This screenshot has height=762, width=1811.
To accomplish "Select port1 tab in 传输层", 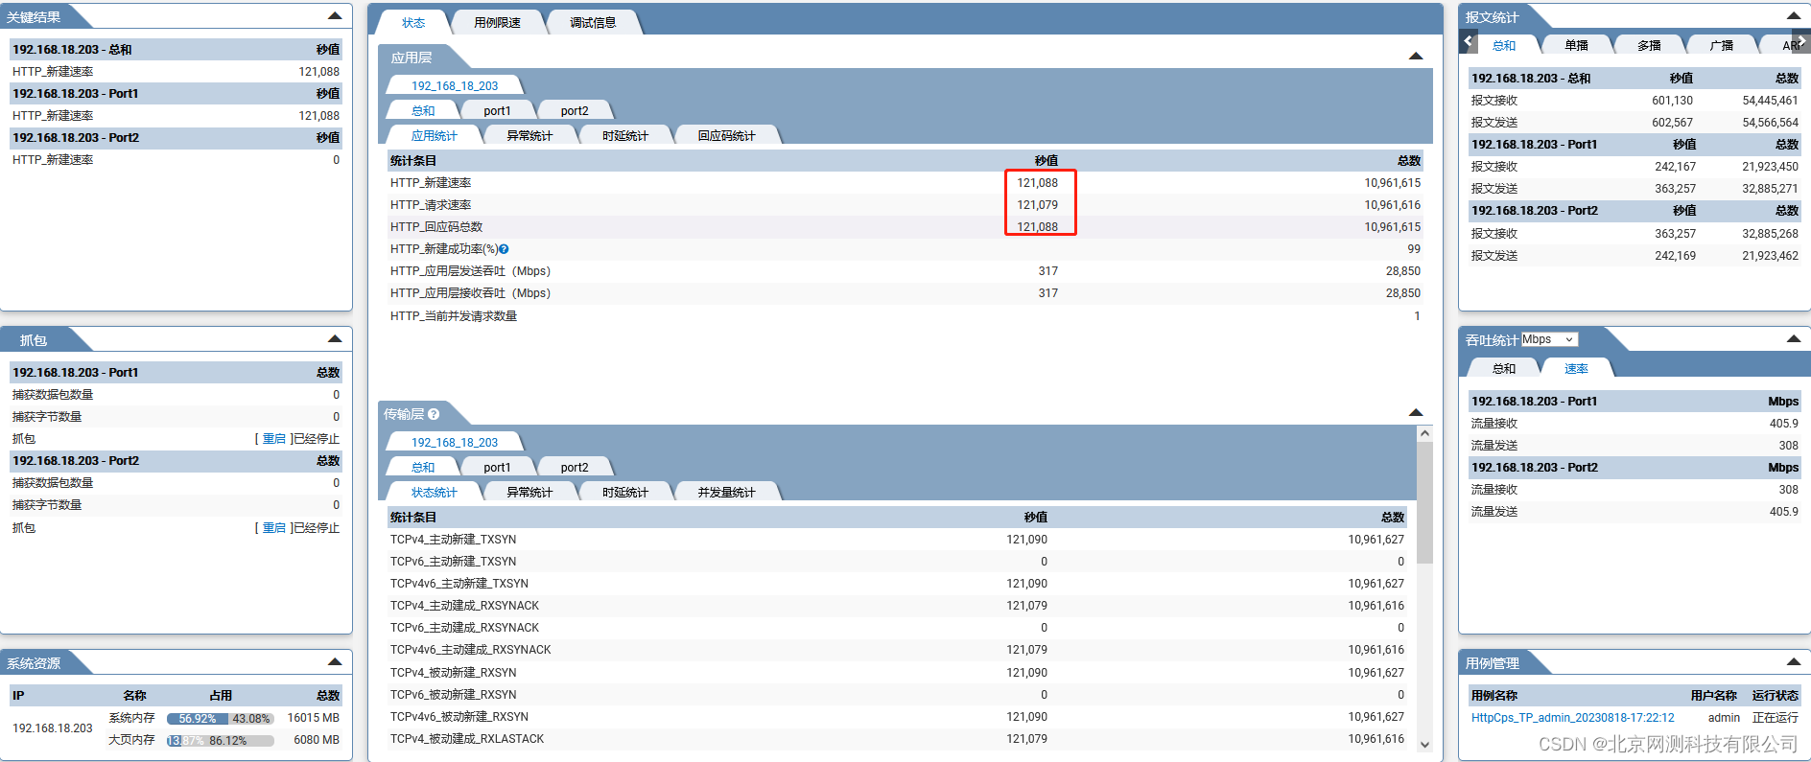I will point(497,468).
